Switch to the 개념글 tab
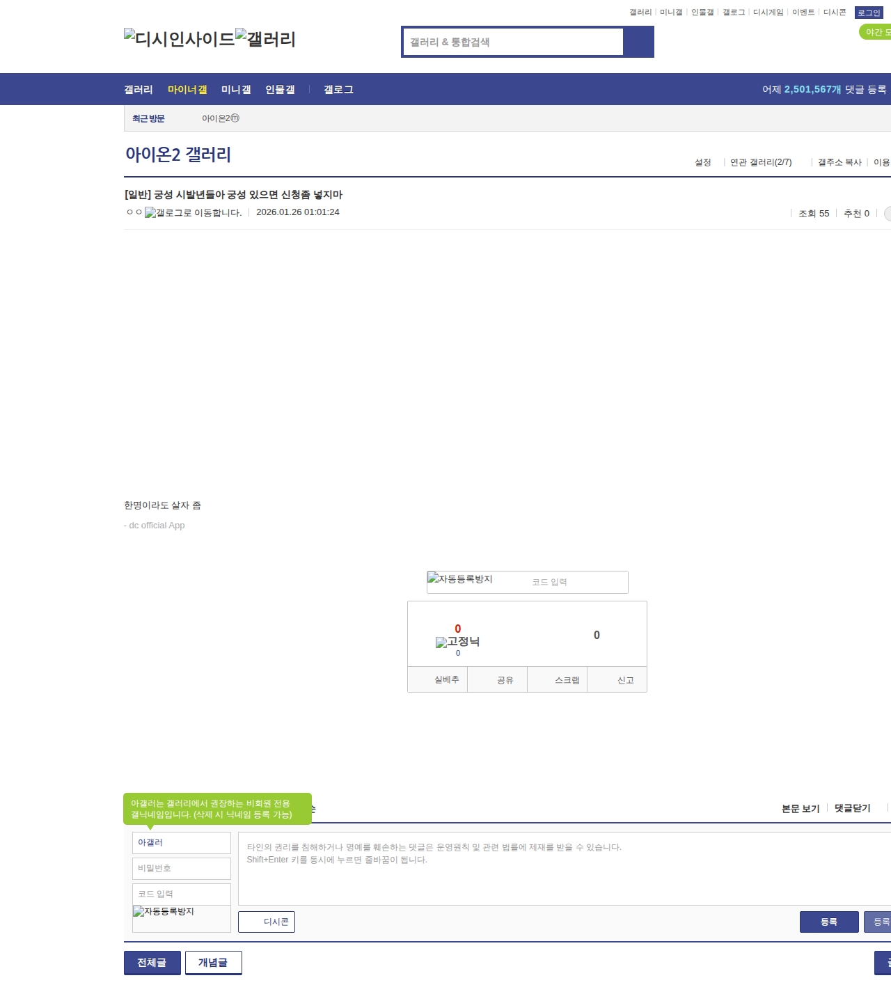Viewport: 891px width, 994px height. coord(214,963)
